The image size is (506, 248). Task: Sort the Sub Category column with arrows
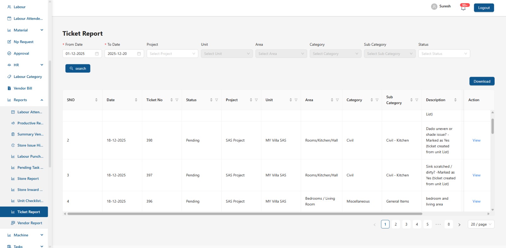tap(411, 100)
